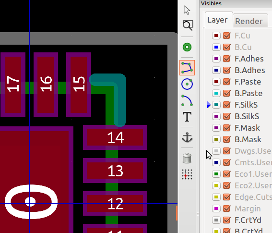
Task: Activate the delete trash can tool
Action: tap(187, 158)
